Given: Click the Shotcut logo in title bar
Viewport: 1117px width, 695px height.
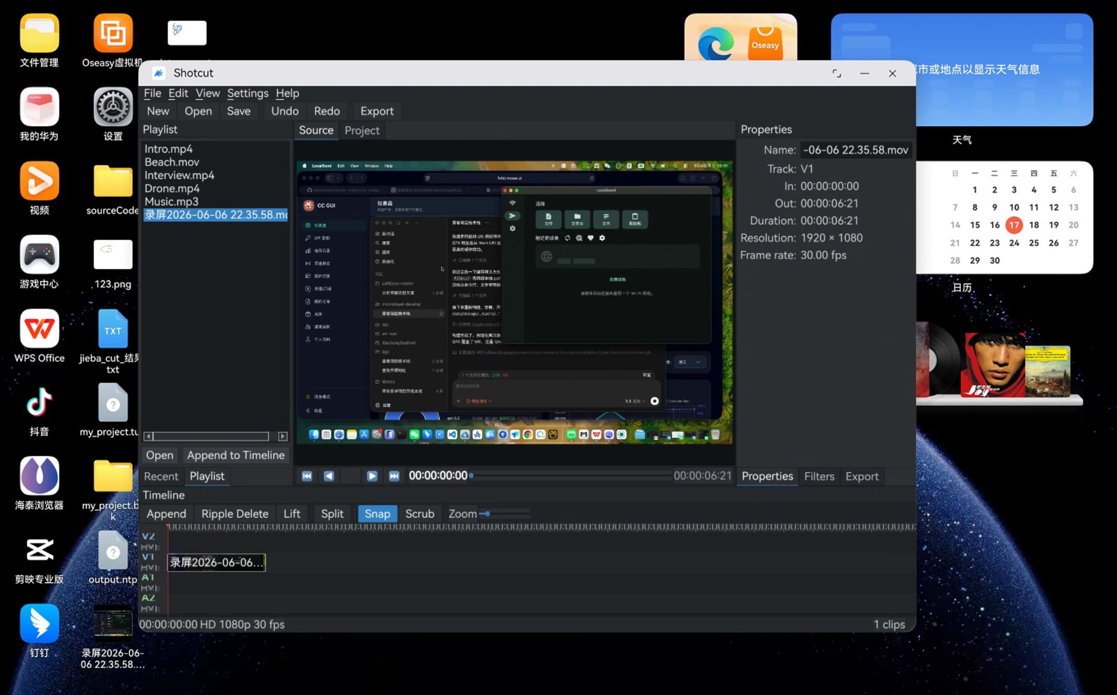Looking at the screenshot, I should (159, 73).
